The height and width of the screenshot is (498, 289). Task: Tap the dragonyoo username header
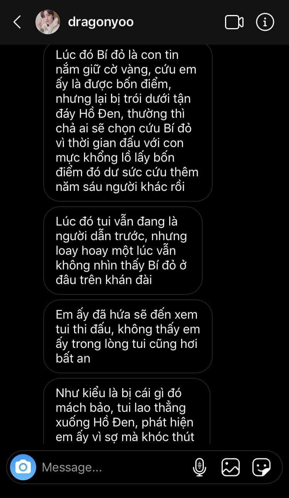click(101, 22)
